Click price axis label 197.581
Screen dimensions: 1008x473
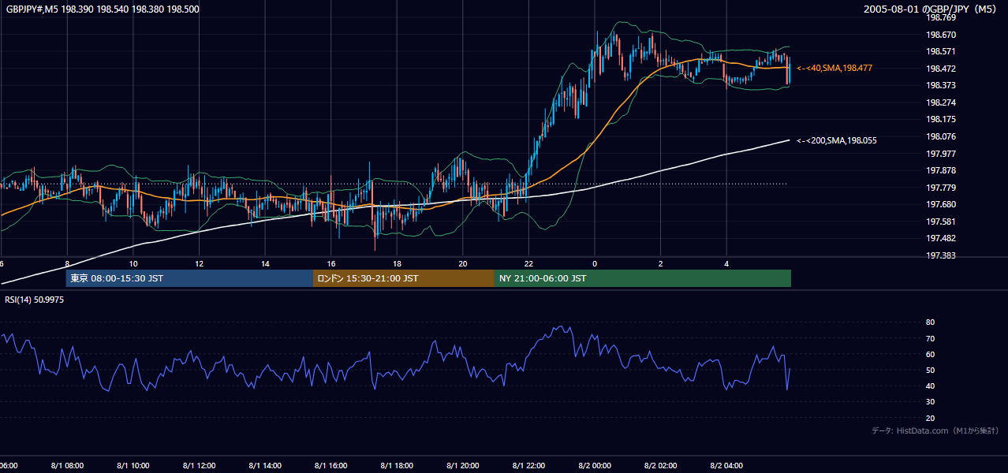point(940,222)
